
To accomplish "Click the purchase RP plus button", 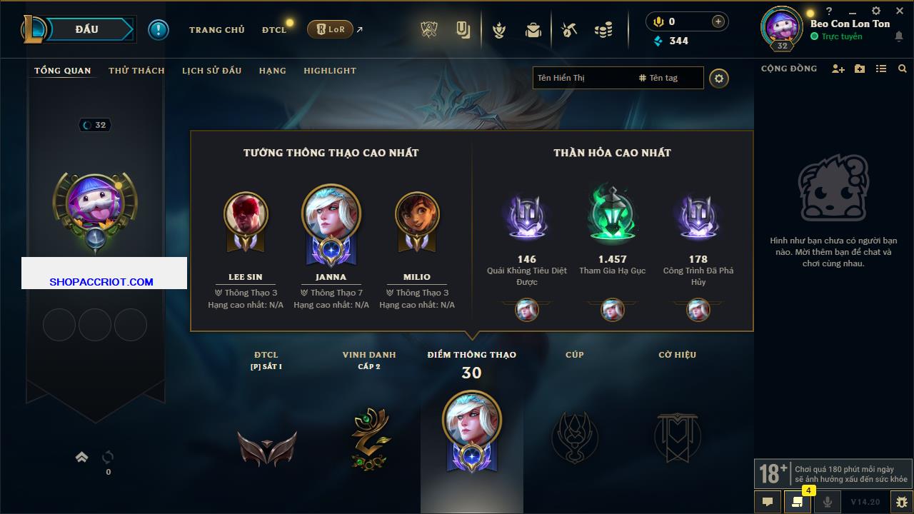I will pyautogui.click(x=718, y=21).
